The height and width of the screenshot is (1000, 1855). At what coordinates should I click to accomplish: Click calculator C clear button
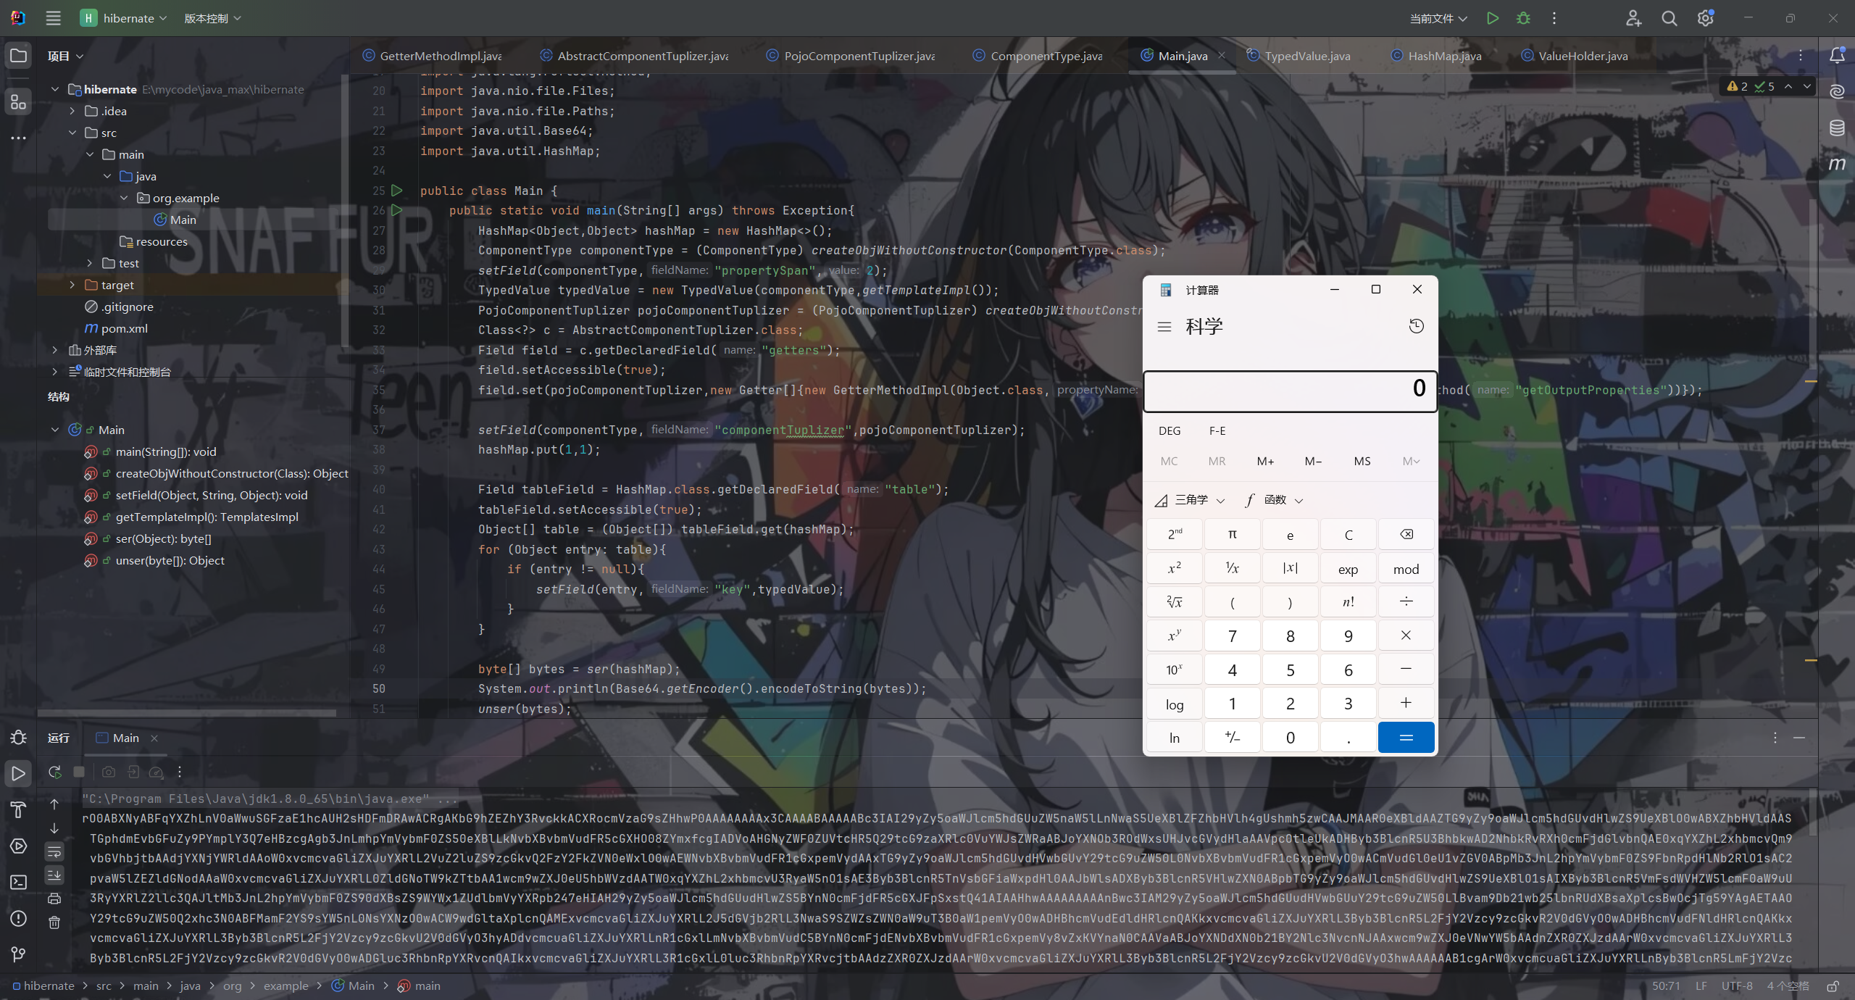[x=1348, y=535]
